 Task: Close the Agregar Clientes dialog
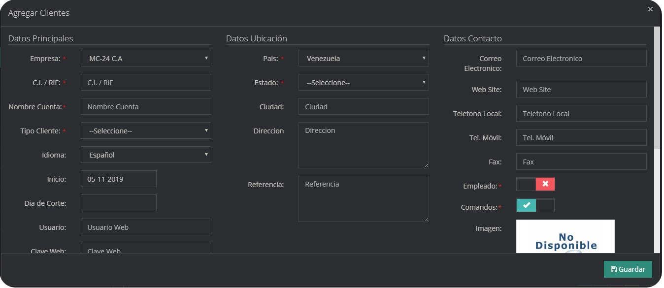click(x=650, y=9)
